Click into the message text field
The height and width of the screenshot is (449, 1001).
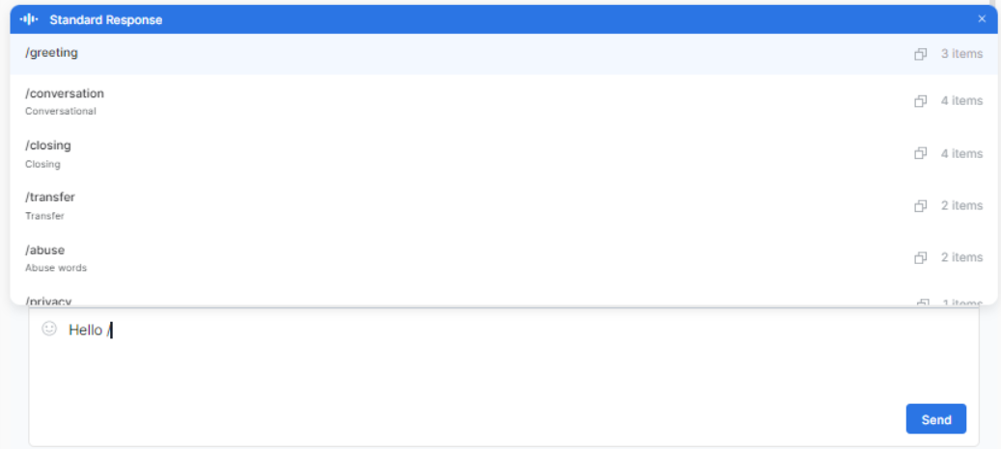click(x=483, y=366)
